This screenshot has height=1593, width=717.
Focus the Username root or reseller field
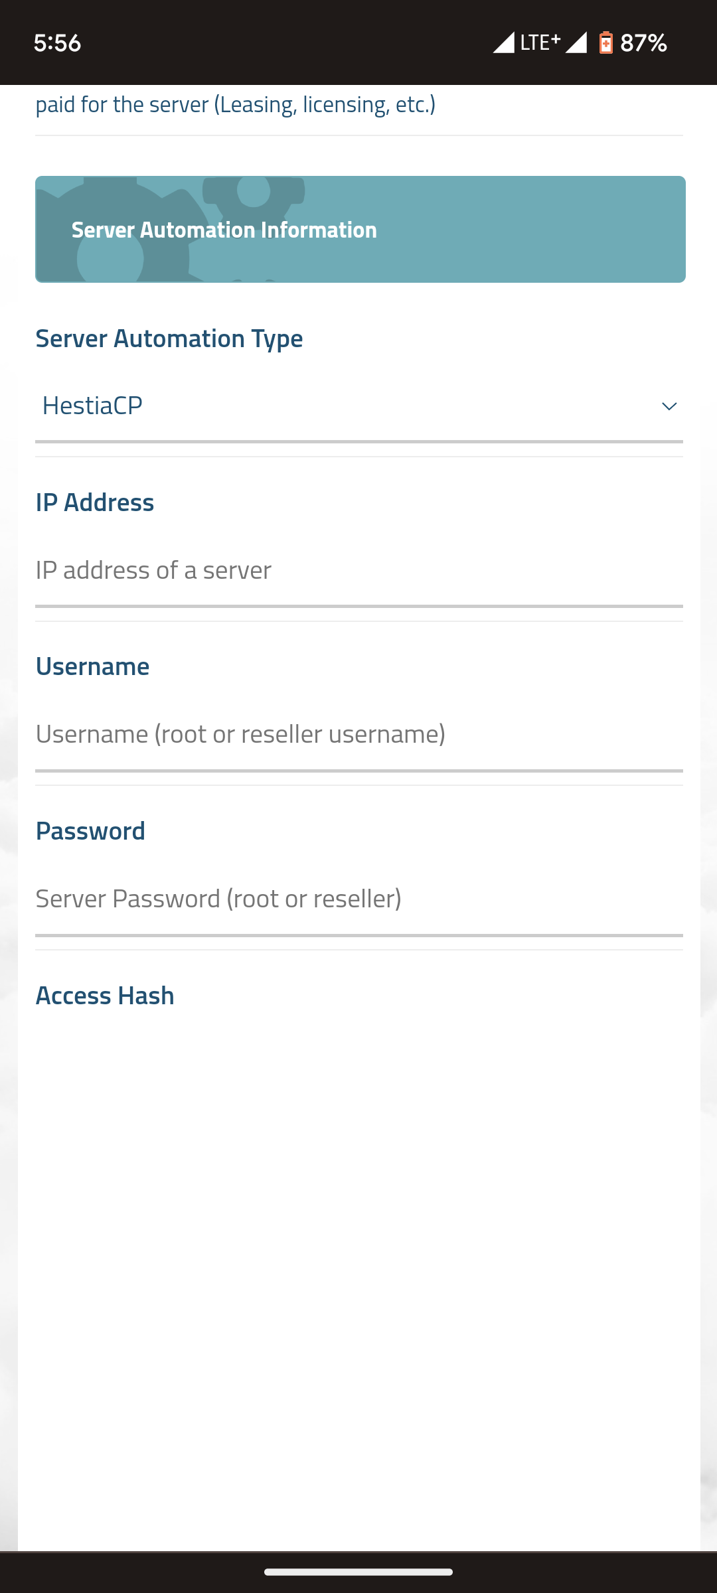click(358, 734)
